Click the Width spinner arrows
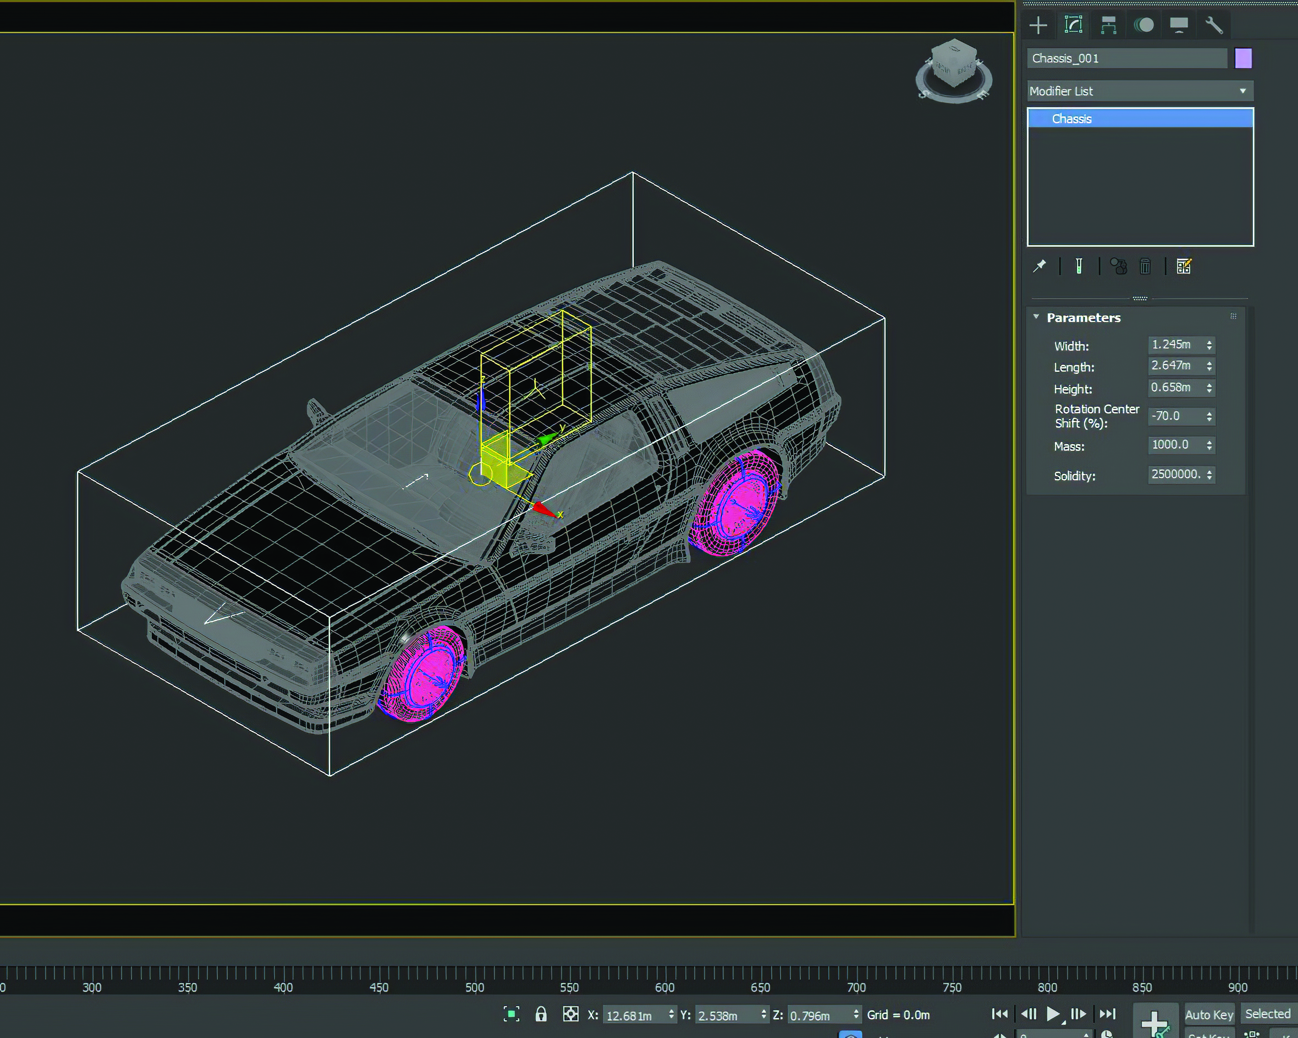This screenshot has height=1038, width=1298. pos(1209,345)
